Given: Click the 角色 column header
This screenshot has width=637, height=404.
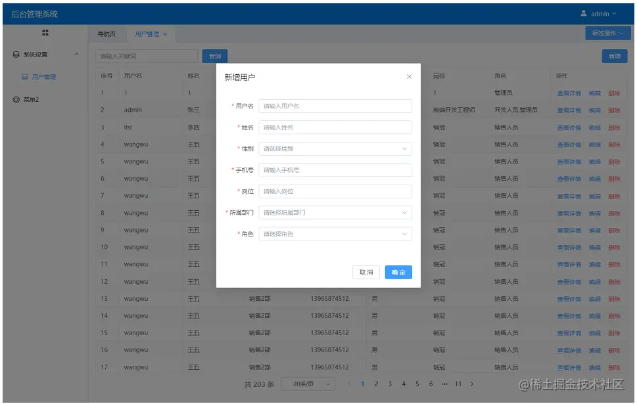Looking at the screenshot, I should coord(500,76).
